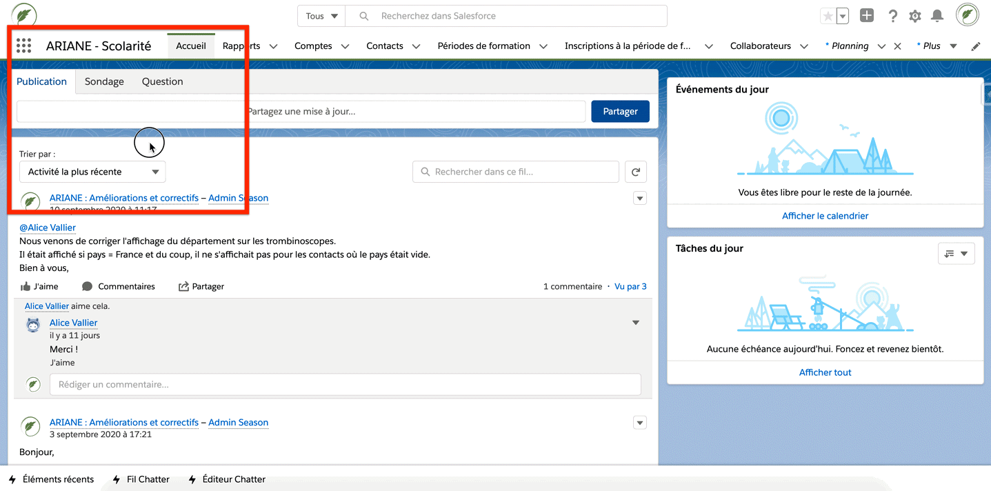Expand the Tous search scope dropdown
The width and height of the screenshot is (991, 491).
tap(321, 15)
